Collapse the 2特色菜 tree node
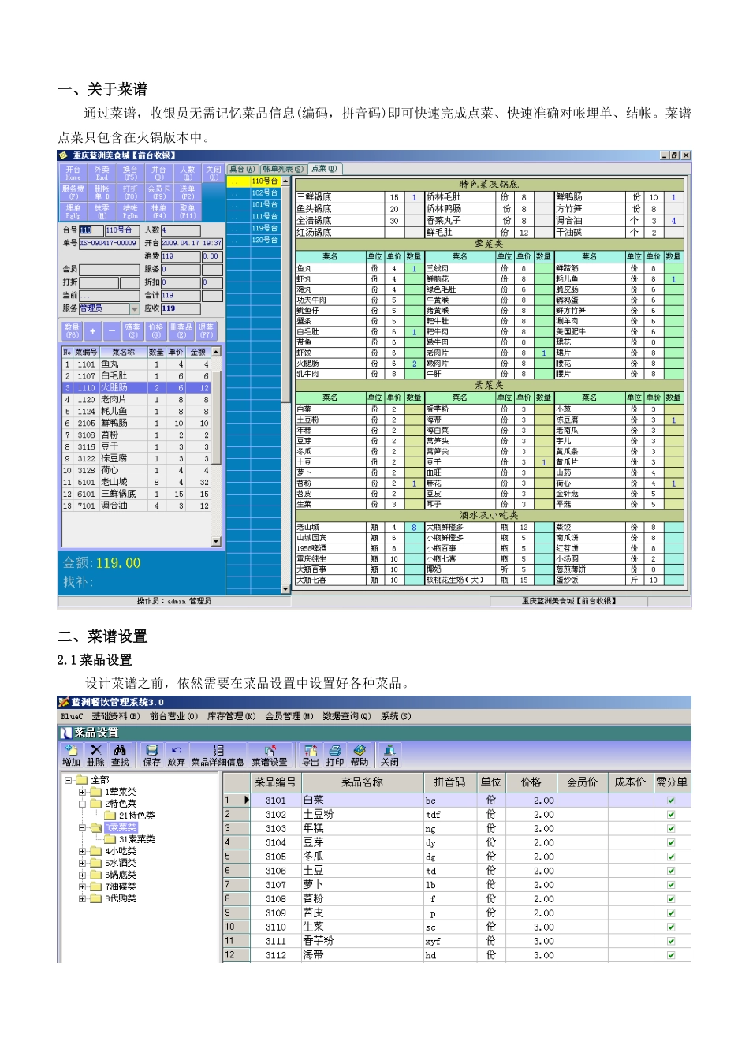 click(82, 804)
